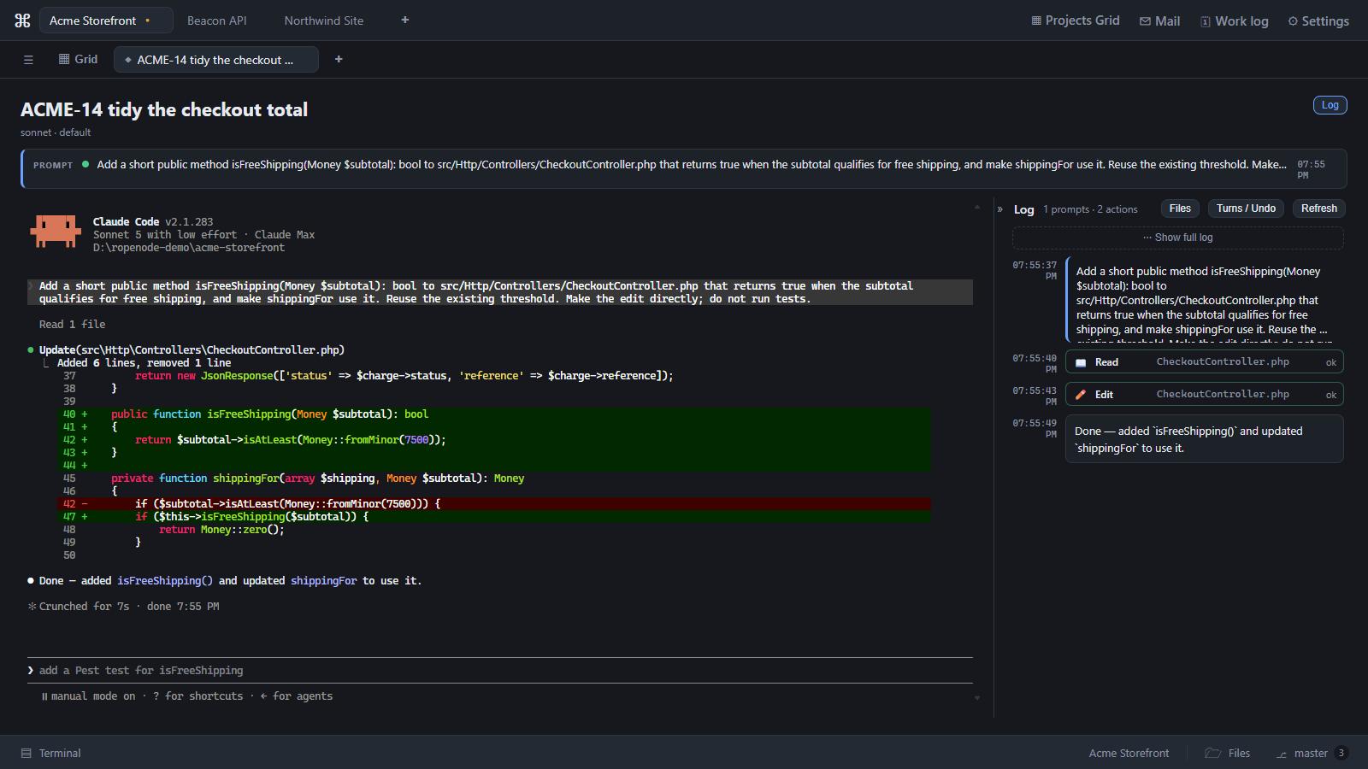Click the Read action book icon

1081,362
